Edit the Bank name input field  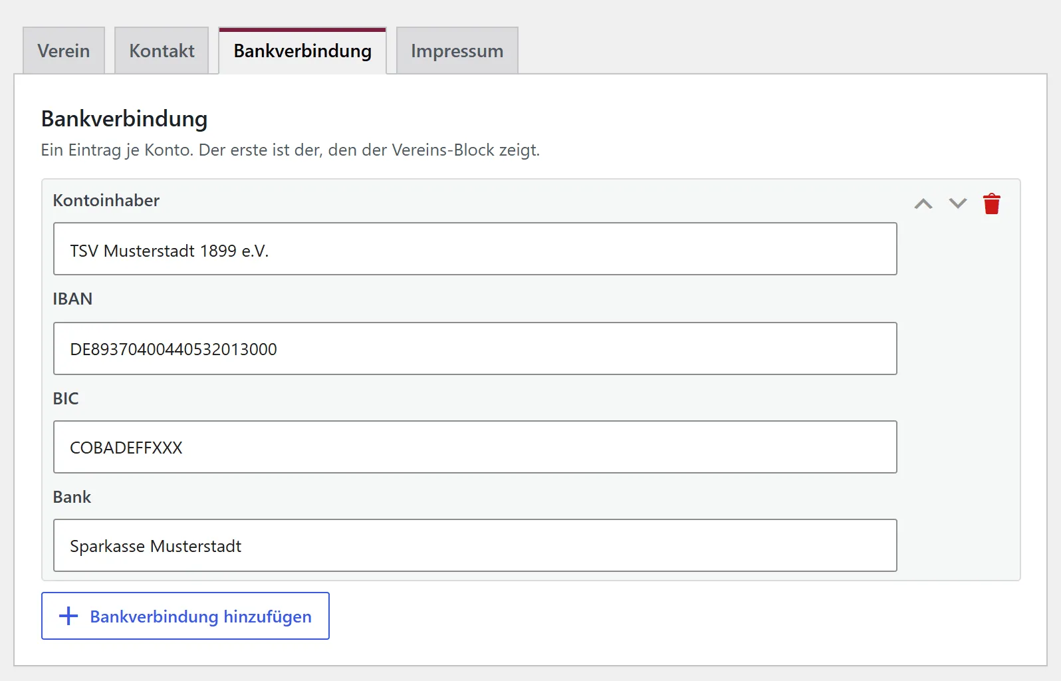coord(475,545)
